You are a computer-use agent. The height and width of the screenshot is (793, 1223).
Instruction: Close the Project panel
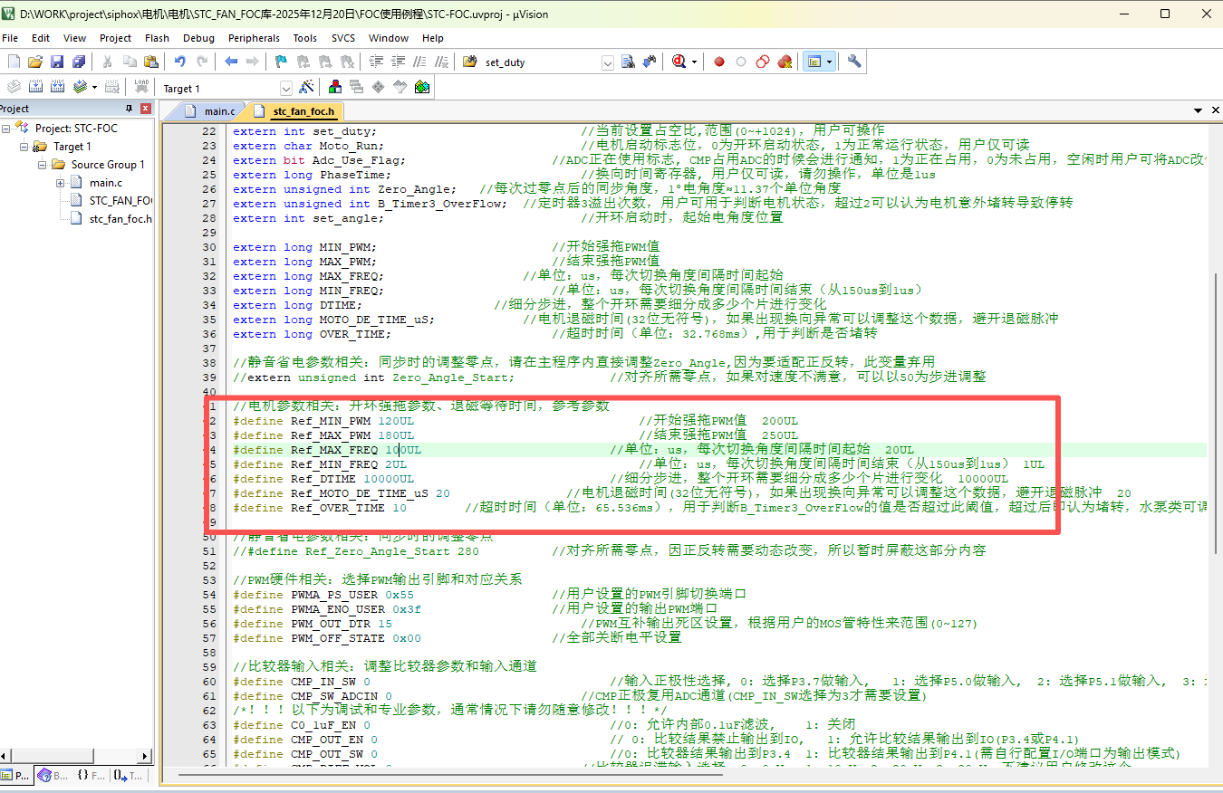click(146, 109)
